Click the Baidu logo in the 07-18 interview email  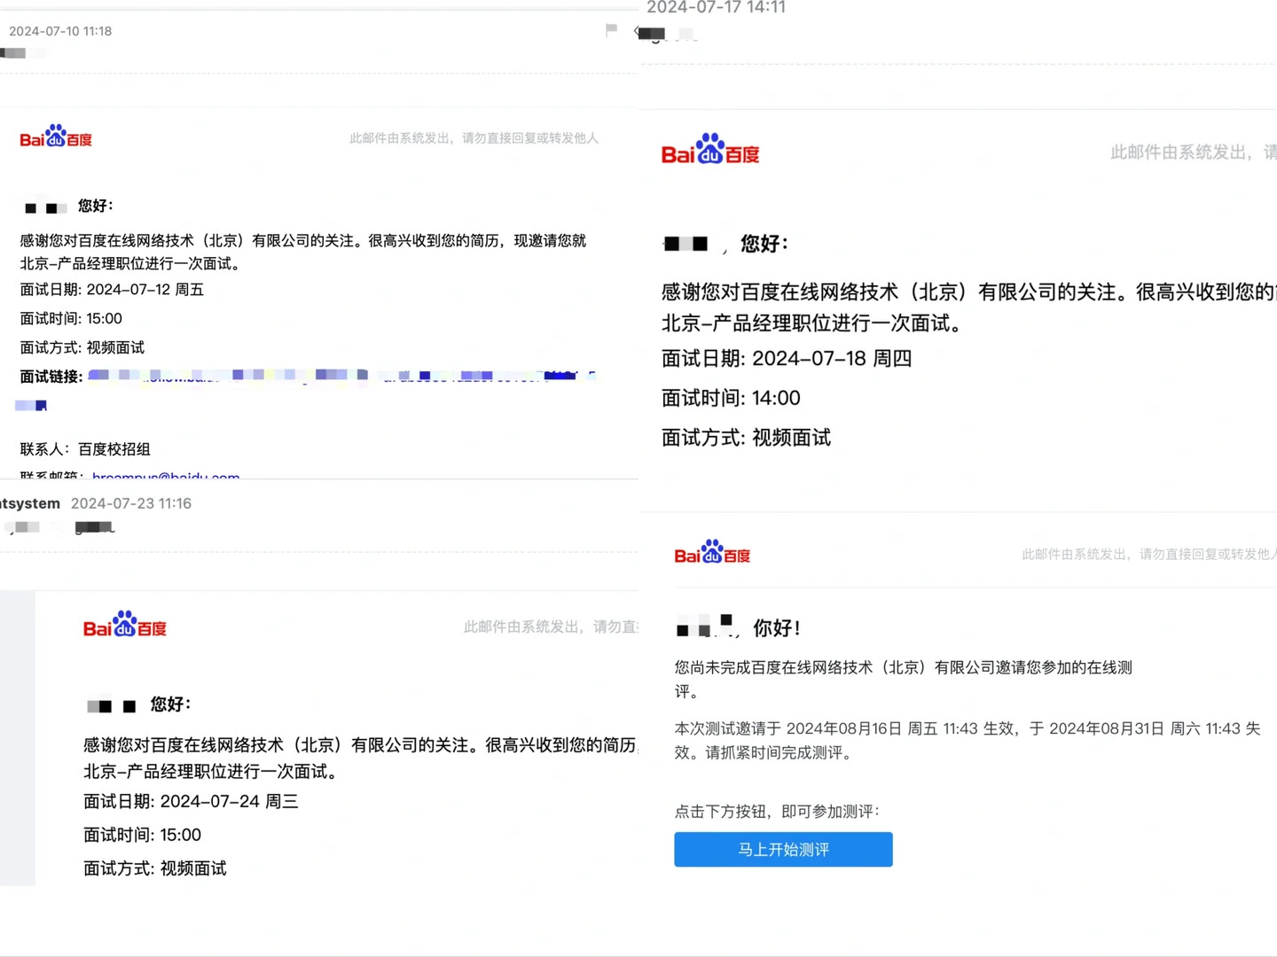pyautogui.click(x=710, y=150)
